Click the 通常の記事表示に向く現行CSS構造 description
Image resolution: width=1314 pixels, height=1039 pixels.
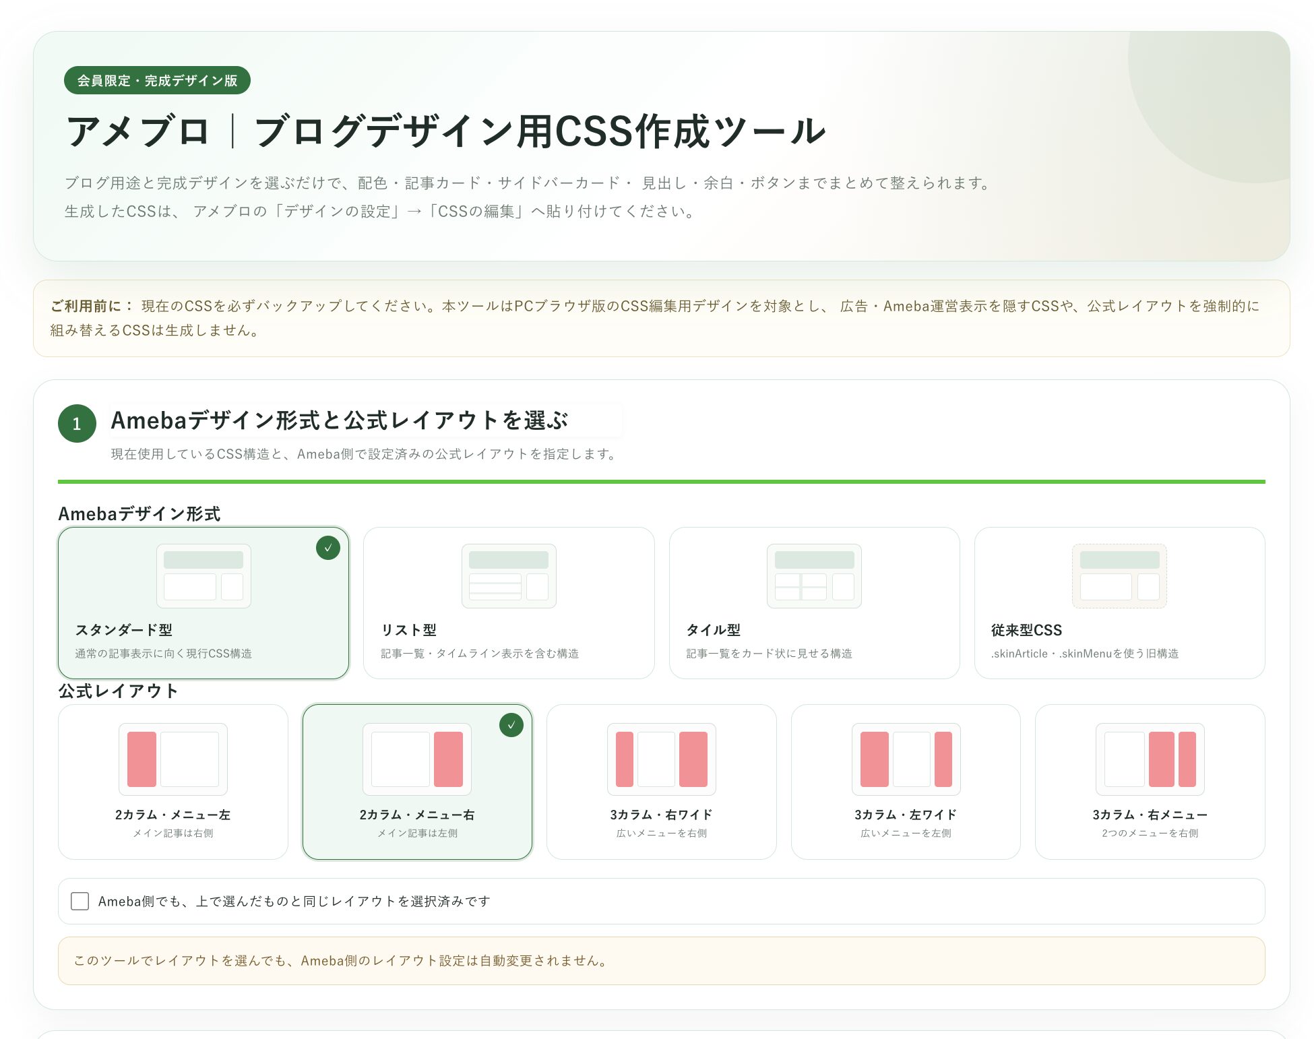tap(164, 654)
